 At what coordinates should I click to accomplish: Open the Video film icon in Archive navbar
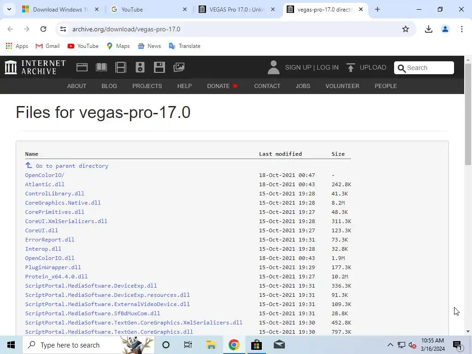[x=121, y=67]
